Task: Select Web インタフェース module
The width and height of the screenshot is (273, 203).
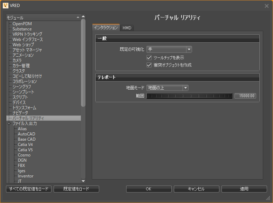Action: click(27, 40)
